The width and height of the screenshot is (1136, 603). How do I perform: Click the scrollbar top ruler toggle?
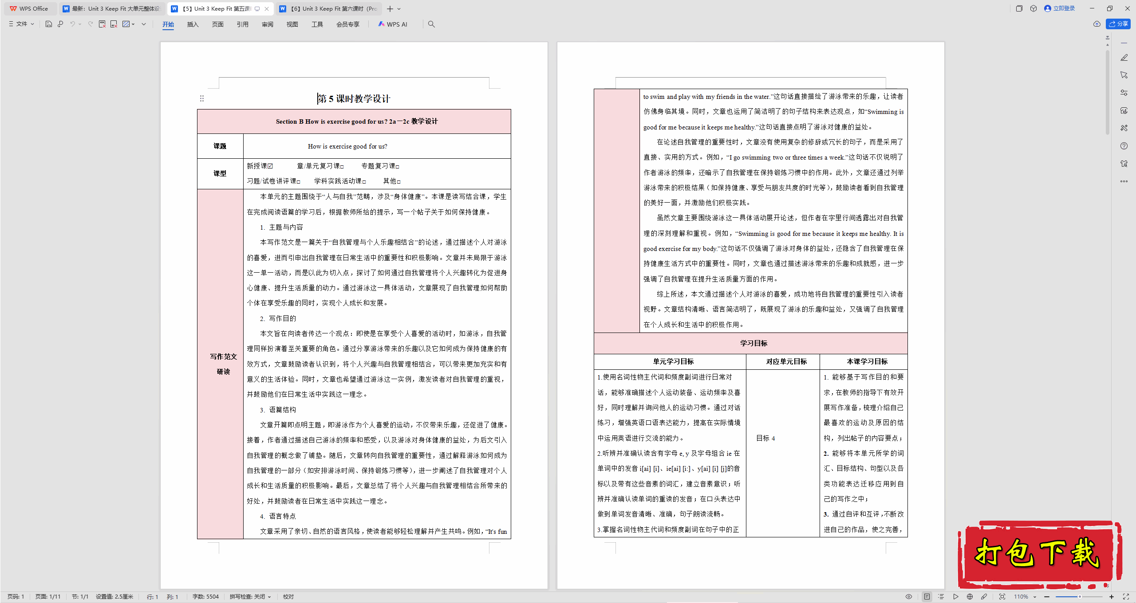(x=1108, y=38)
